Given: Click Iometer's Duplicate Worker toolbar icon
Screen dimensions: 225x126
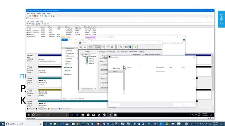Looking at the screenshot, I should tap(103, 47).
